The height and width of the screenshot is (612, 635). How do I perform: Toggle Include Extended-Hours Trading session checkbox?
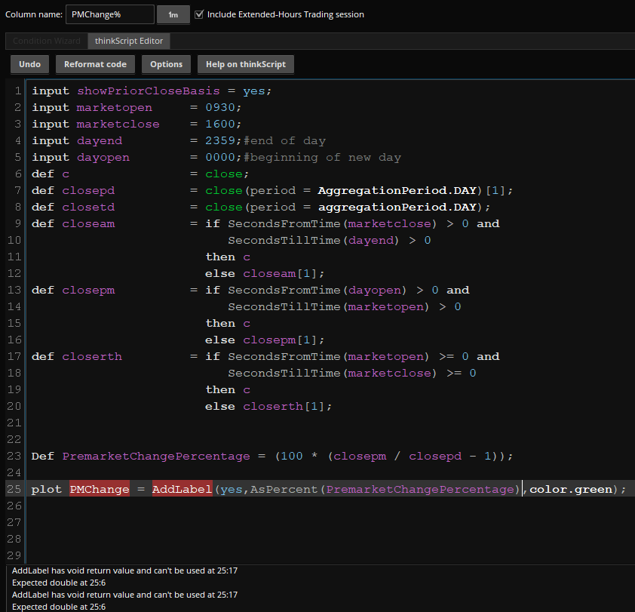(x=199, y=14)
